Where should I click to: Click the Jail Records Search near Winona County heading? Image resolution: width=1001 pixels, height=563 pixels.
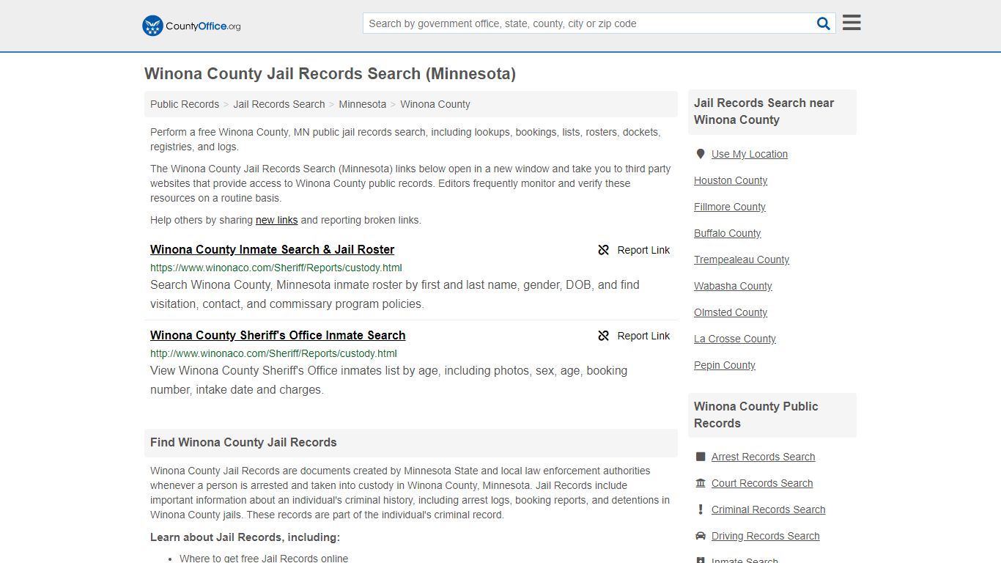[x=764, y=111]
